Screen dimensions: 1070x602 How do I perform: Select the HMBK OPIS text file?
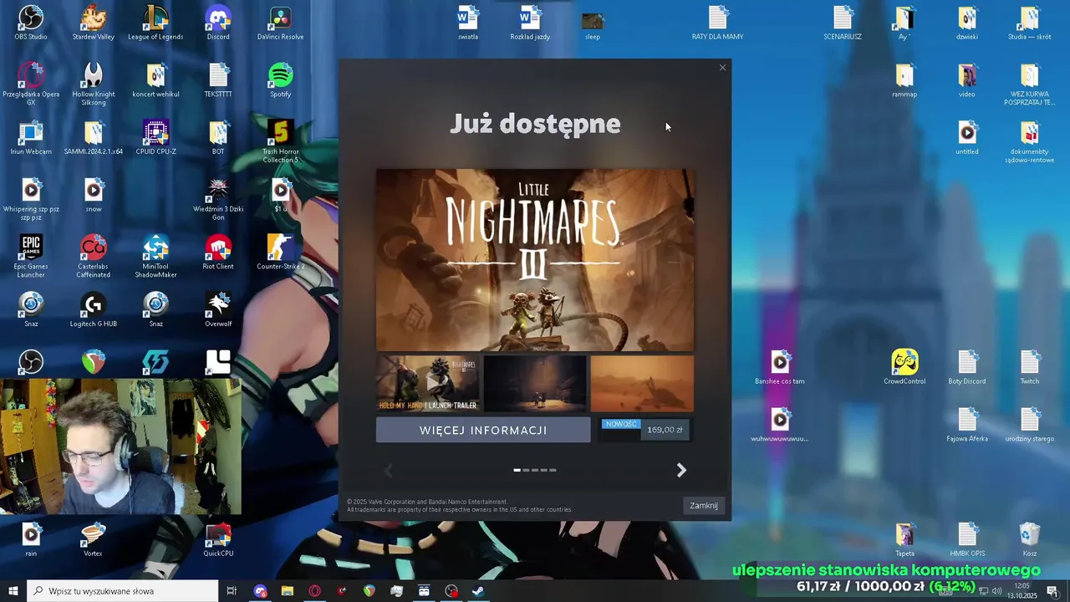click(x=967, y=539)
